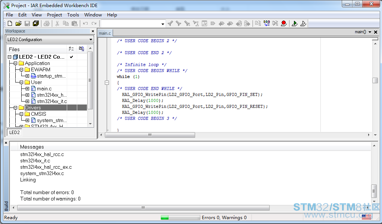Jump to previous bookmark icon

pos(222,24)
